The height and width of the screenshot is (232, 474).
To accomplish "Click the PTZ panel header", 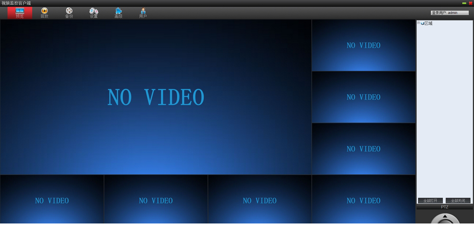I will coord(444,207).
